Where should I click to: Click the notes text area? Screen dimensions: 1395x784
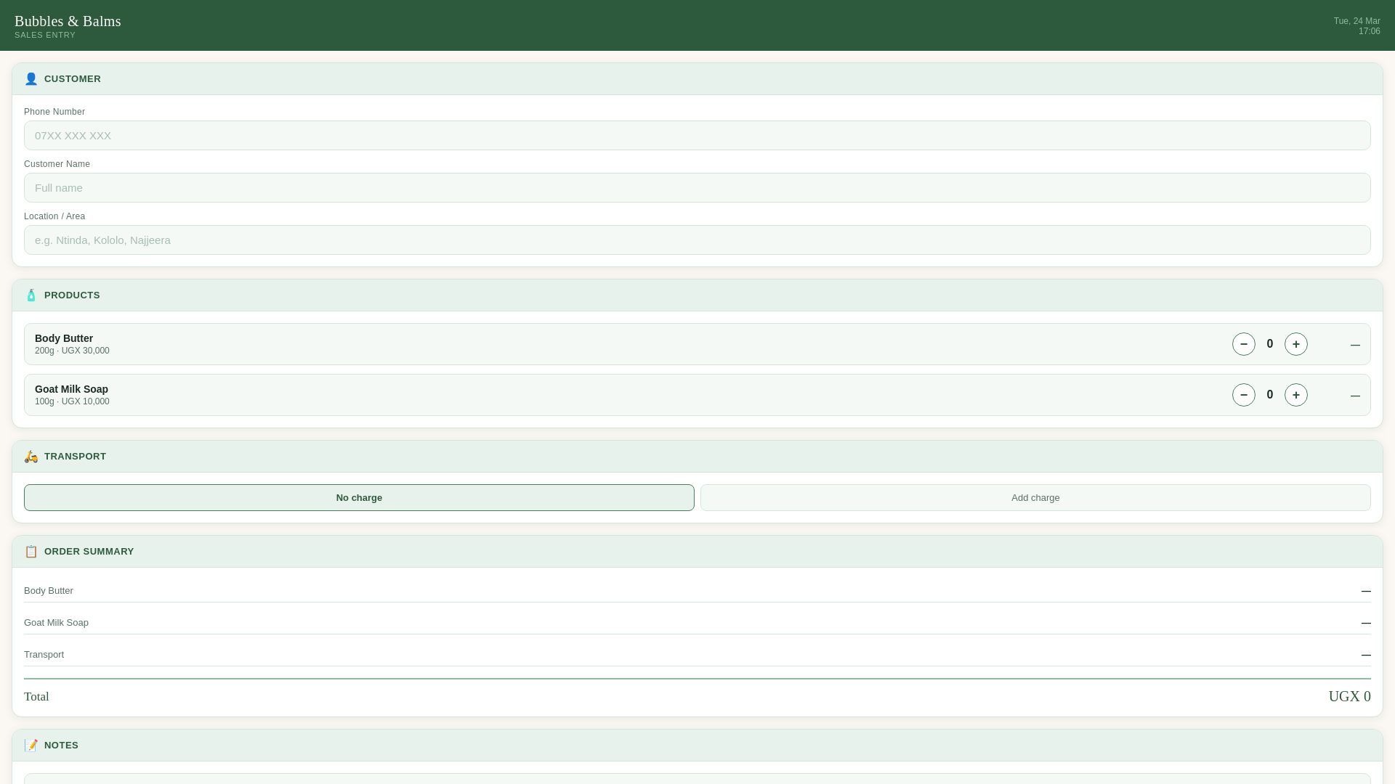(x=697, y=779)
